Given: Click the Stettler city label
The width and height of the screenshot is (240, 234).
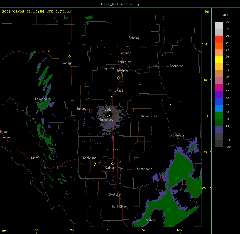Looking at the screenshot, I should coord(177,66).
